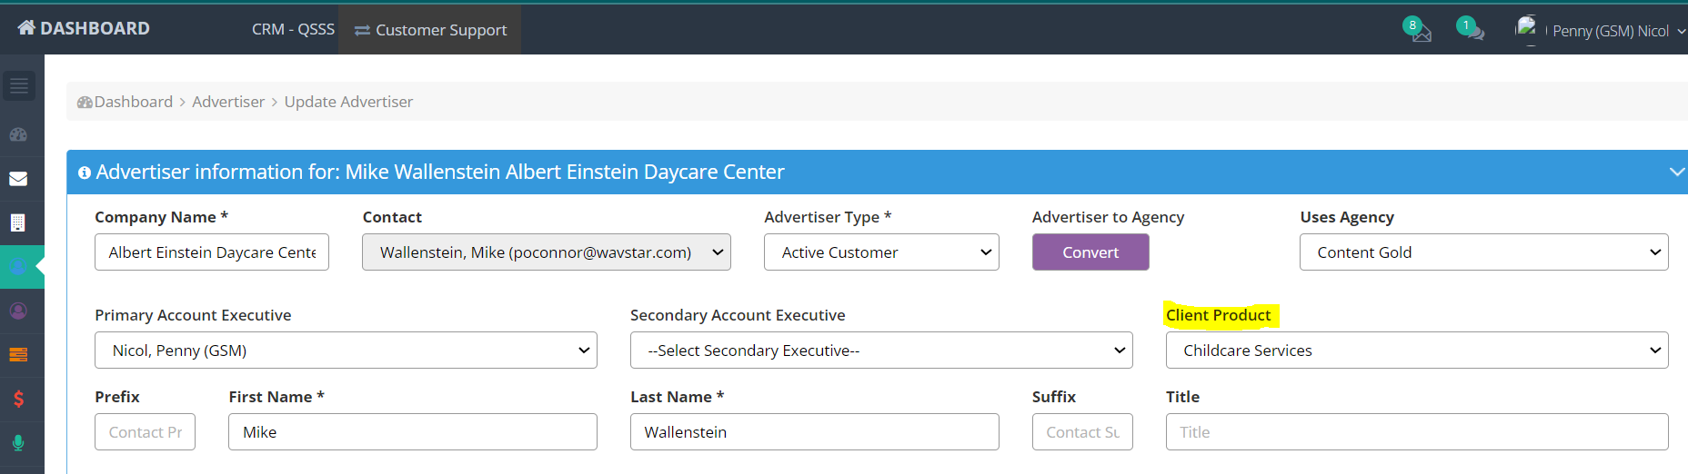Go to Advertiser breadcrumb link

click(228, 102)
